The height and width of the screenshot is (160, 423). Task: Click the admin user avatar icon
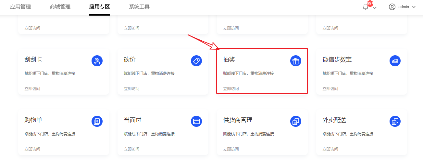click(392, 7)
